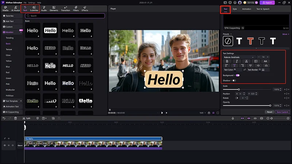The image size is (292, 164).
Task: Open the Effects panel icon
Action: (x=85, y=7)
